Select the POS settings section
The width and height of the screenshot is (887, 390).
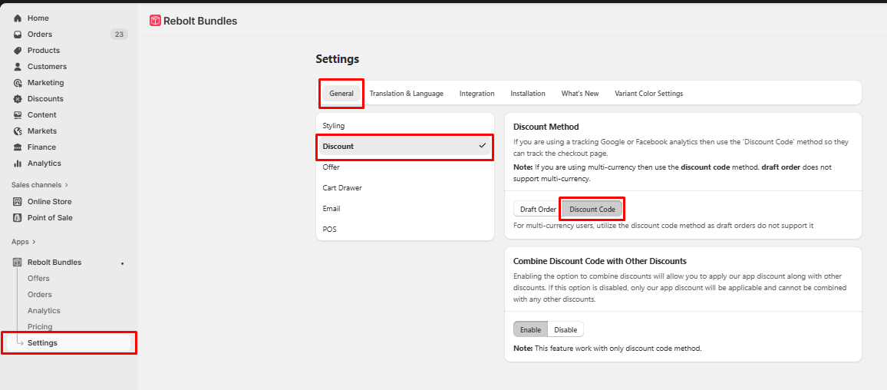[x=405, y=230]
